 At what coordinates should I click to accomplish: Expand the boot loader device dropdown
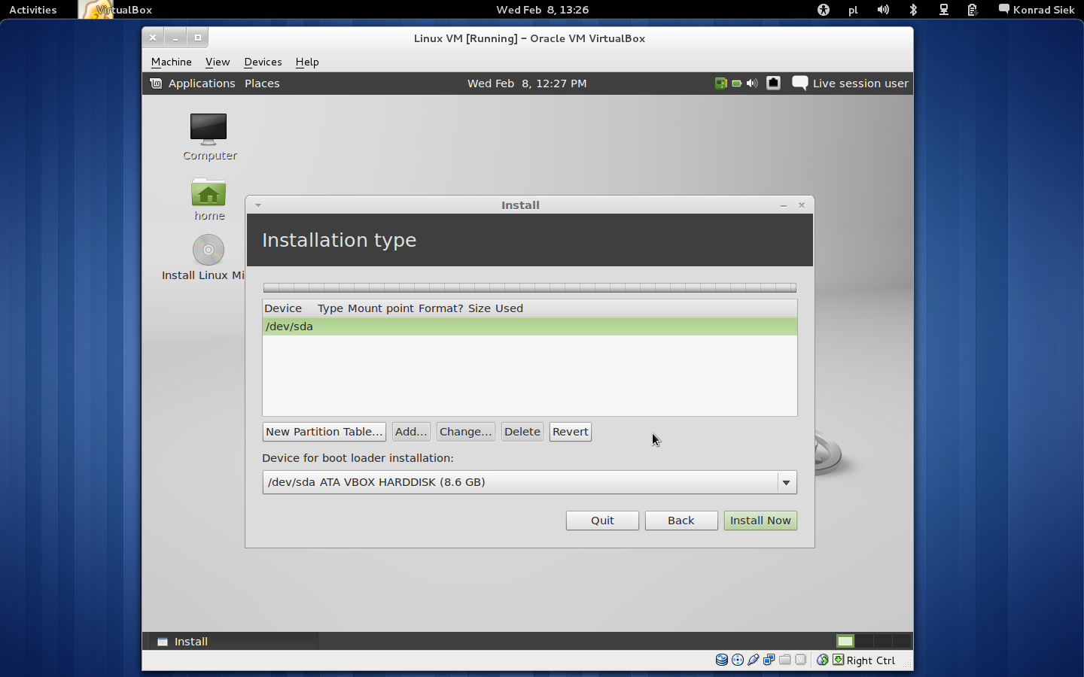[786, 482]
